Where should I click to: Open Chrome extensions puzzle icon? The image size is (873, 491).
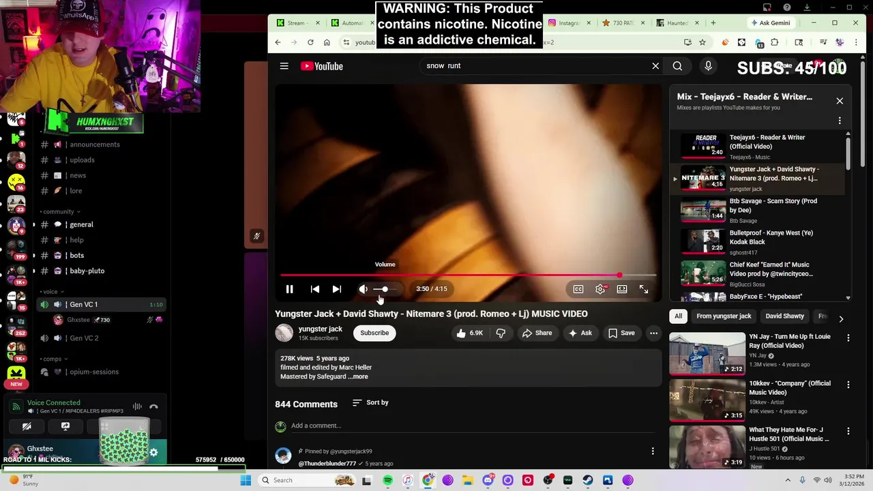[775, 42]
